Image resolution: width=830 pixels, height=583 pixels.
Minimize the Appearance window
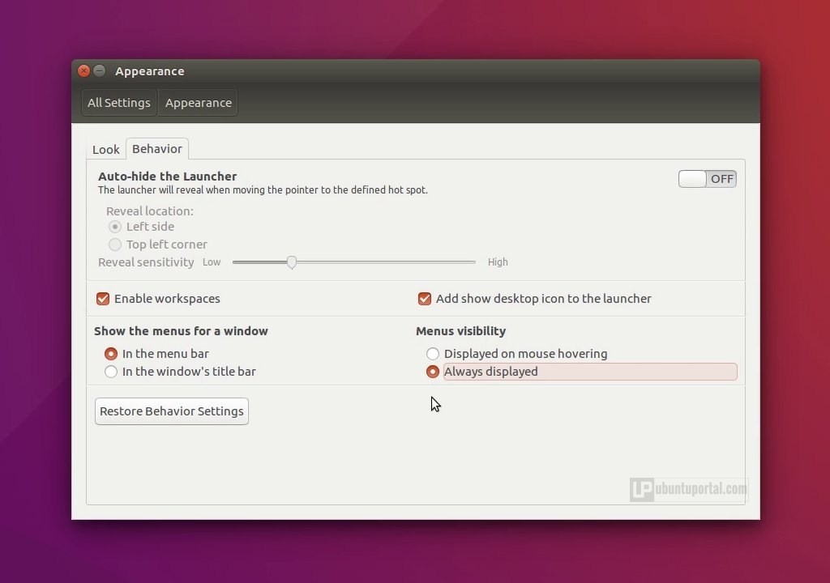100,71
